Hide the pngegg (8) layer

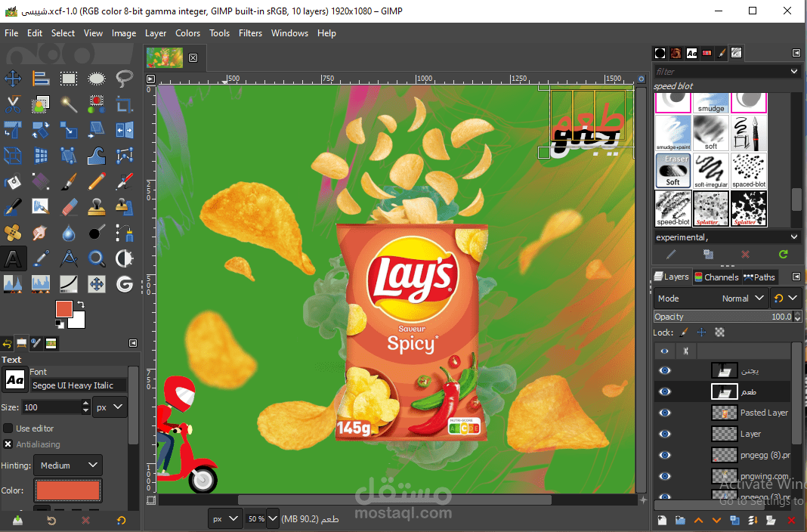[665, 455]
